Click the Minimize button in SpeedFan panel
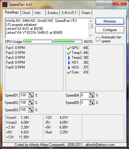Image resolution: width=129 pixels, height=149 pixels. pos(110,21)
